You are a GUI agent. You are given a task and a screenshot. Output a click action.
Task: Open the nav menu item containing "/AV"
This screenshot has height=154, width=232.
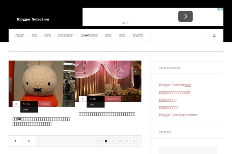pyautogui.click(x=89, y=36)
